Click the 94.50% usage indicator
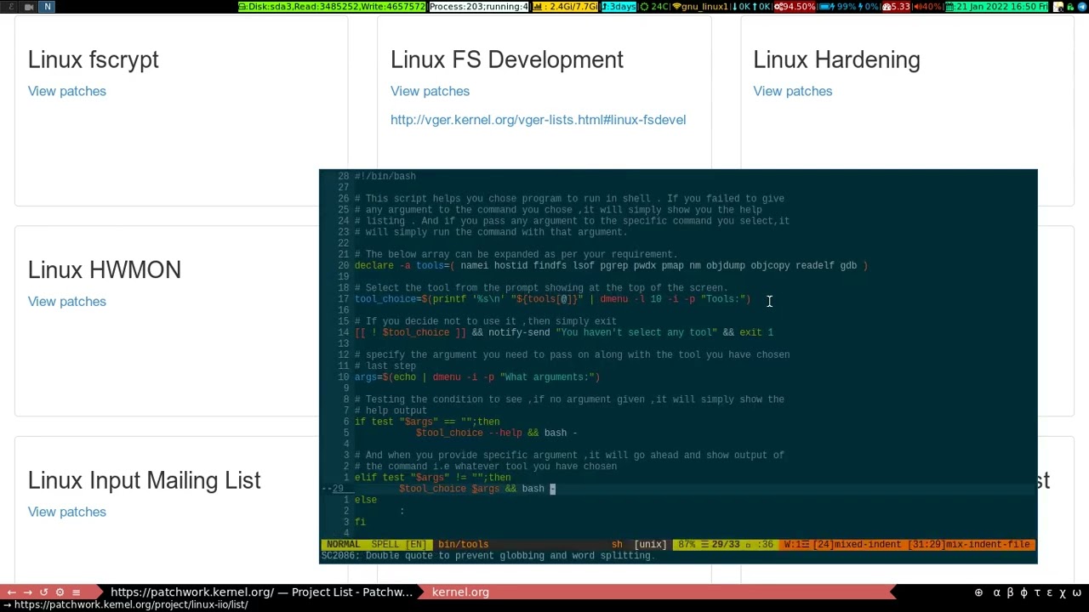The width and height of the screenshot is (1089, 612). coord(795,7)
